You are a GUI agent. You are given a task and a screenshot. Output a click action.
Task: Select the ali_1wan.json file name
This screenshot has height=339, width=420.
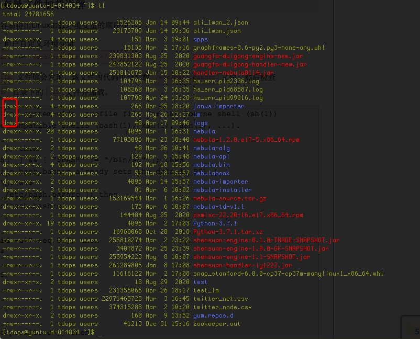(x=217, y=31)
